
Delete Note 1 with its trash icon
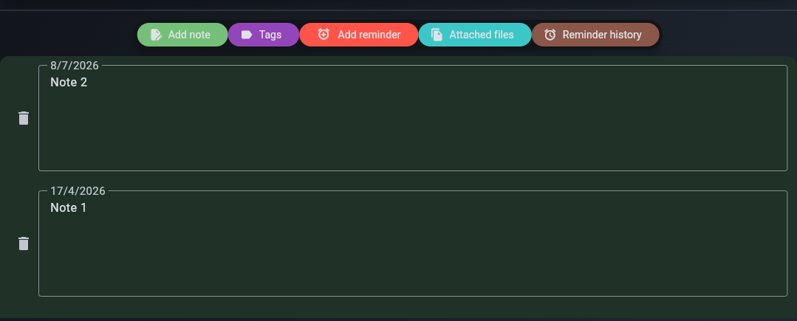coord(24,244)
